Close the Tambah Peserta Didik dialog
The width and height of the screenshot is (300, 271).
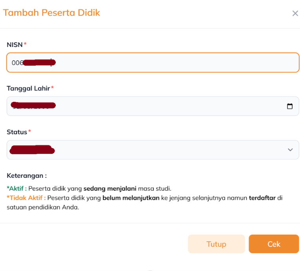pyautogui.click(x=295, y=13)
